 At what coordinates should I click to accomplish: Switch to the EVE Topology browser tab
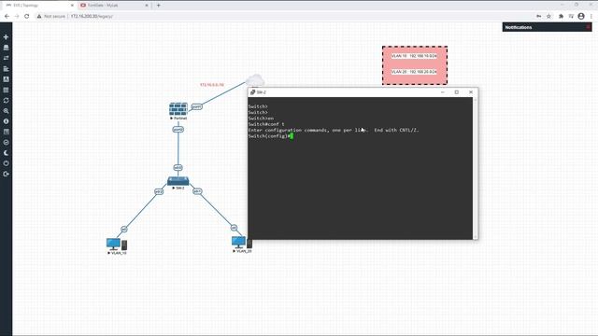pos(38,6)
